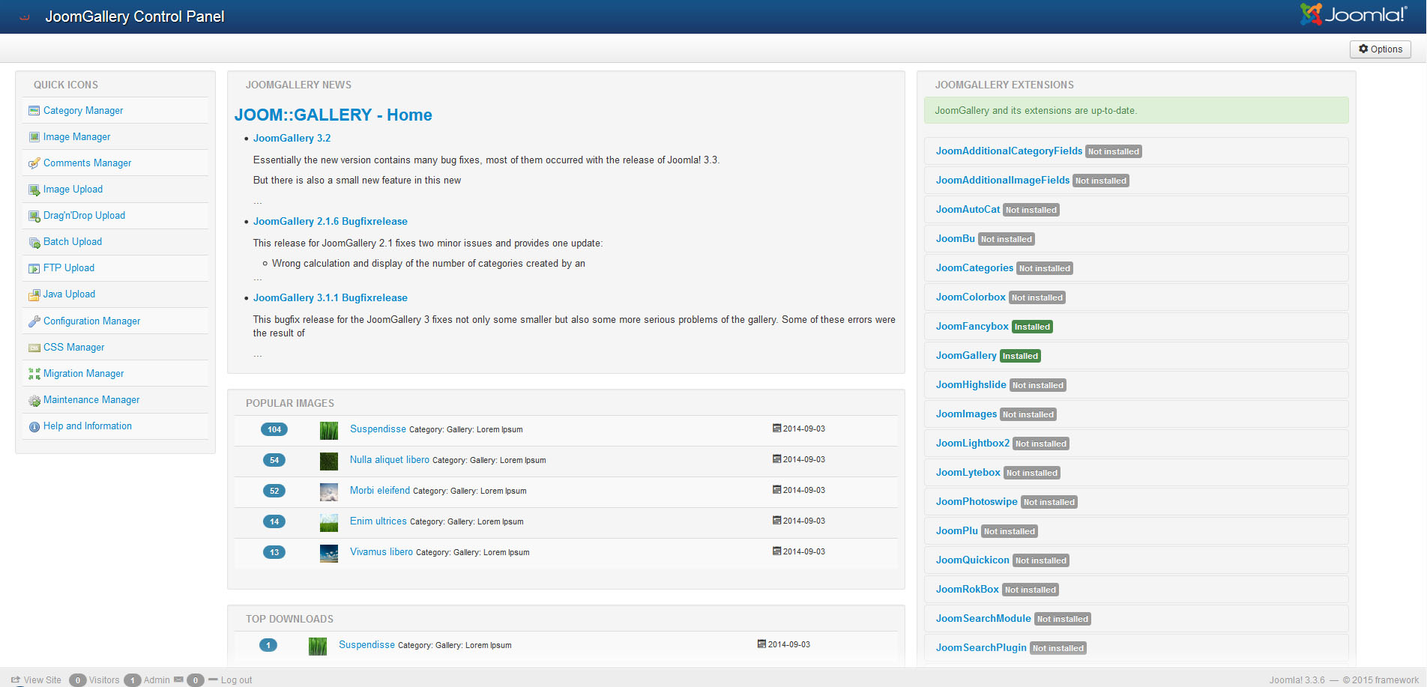Click the calendar icon in Nulla aliquet libero row

click(776, 459)
